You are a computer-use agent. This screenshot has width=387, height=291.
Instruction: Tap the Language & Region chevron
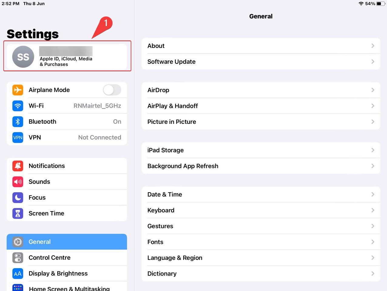coord(373,258)
